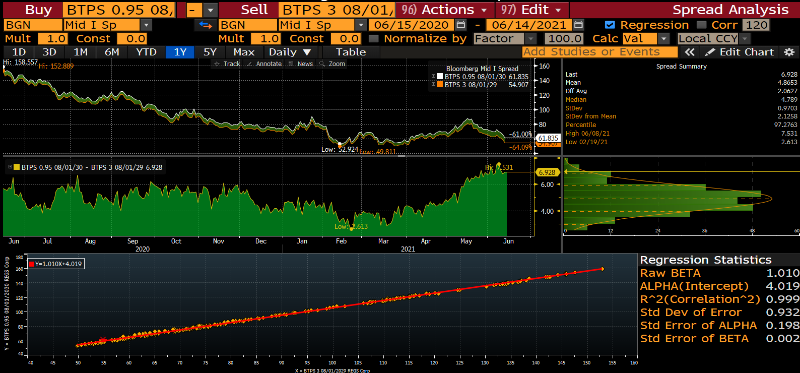Viewport: 800px width, 373px height.
Task: Click the Buy side BGN source field
Action: click(x=33, y=25)
